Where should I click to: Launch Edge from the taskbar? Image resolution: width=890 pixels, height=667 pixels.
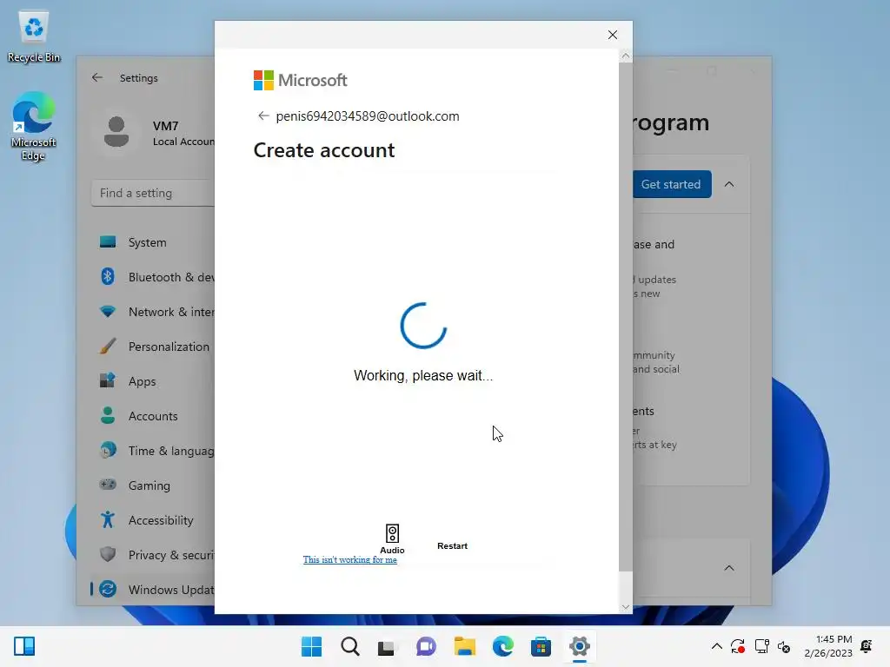[x=503, y=646]
